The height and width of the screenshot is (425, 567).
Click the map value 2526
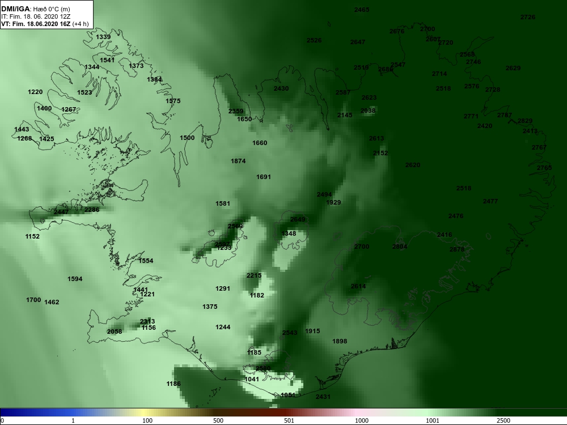click(314, 40)
